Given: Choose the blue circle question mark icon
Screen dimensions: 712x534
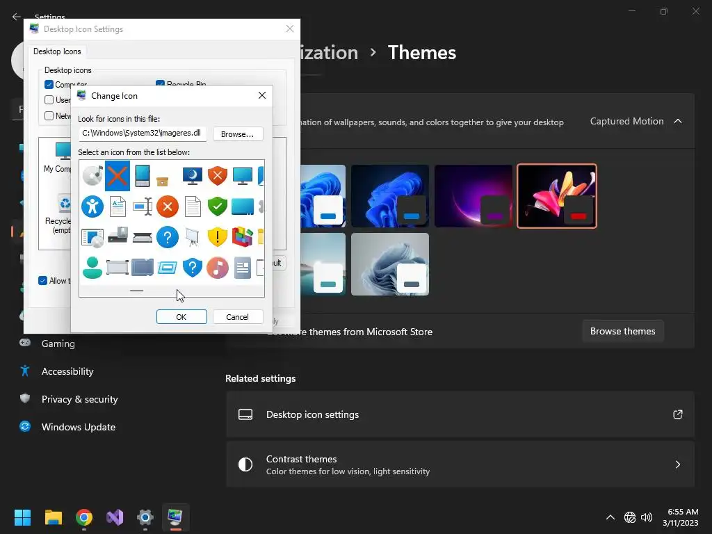Looking at the screenshot, I should coord(168,238).
